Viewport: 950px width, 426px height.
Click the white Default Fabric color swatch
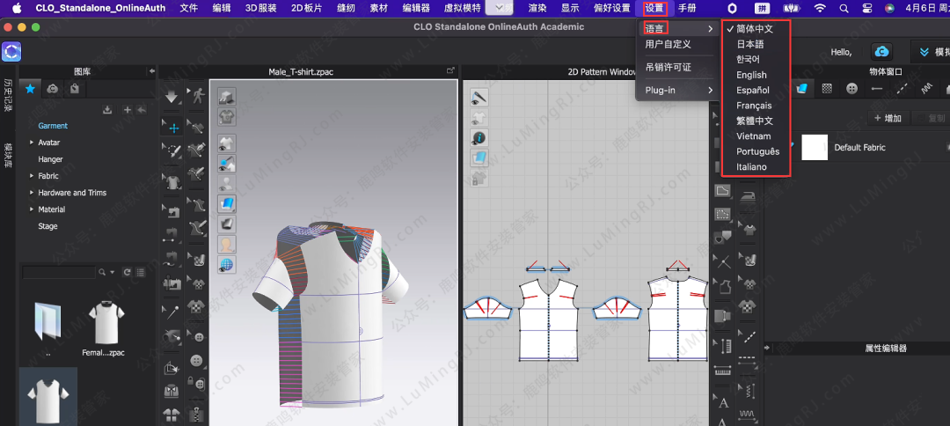coord(815,148)
